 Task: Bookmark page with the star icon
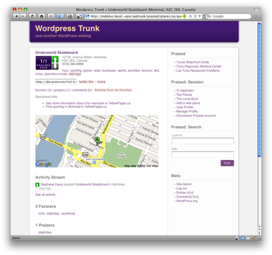[x=195, y=16]
